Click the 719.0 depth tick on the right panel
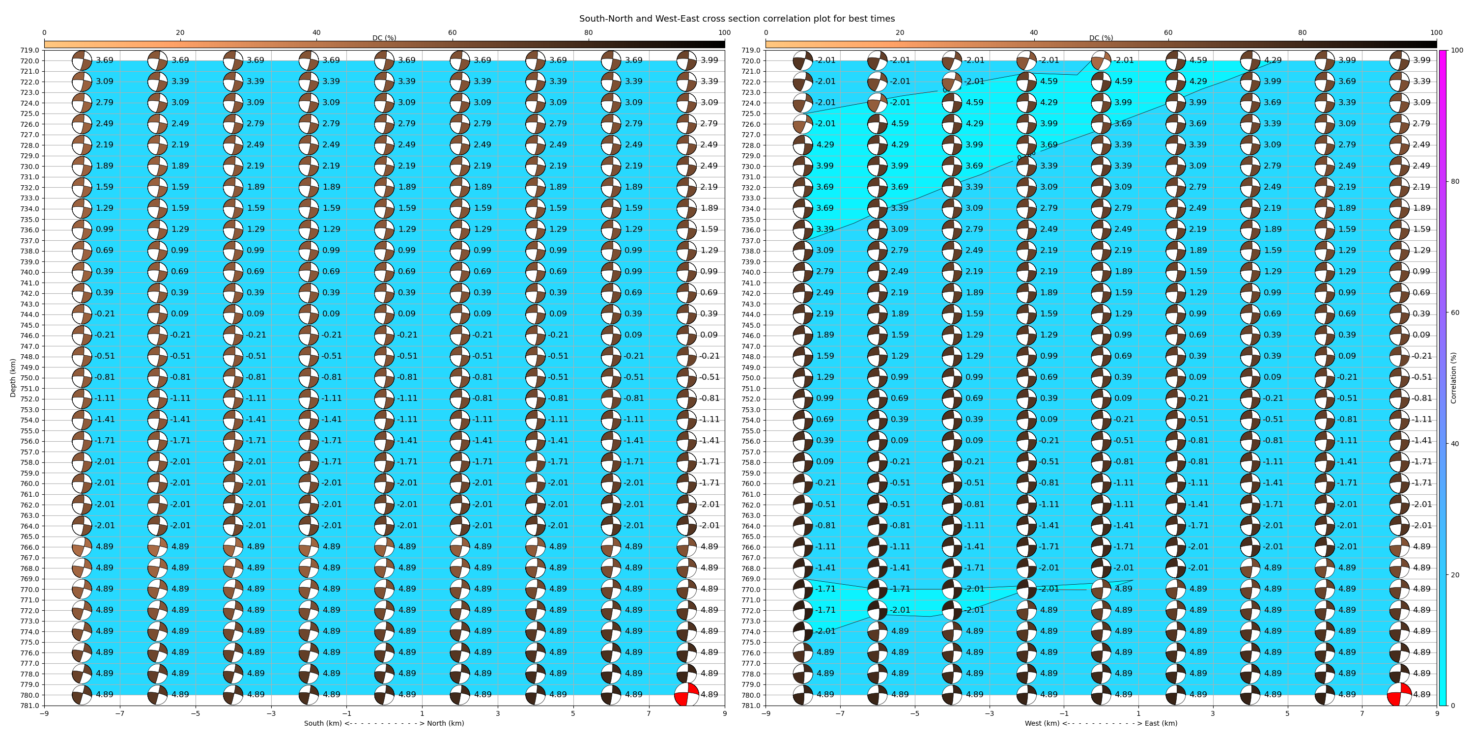This screenshot has width=1474, height=737. click(x=750, y=50)
